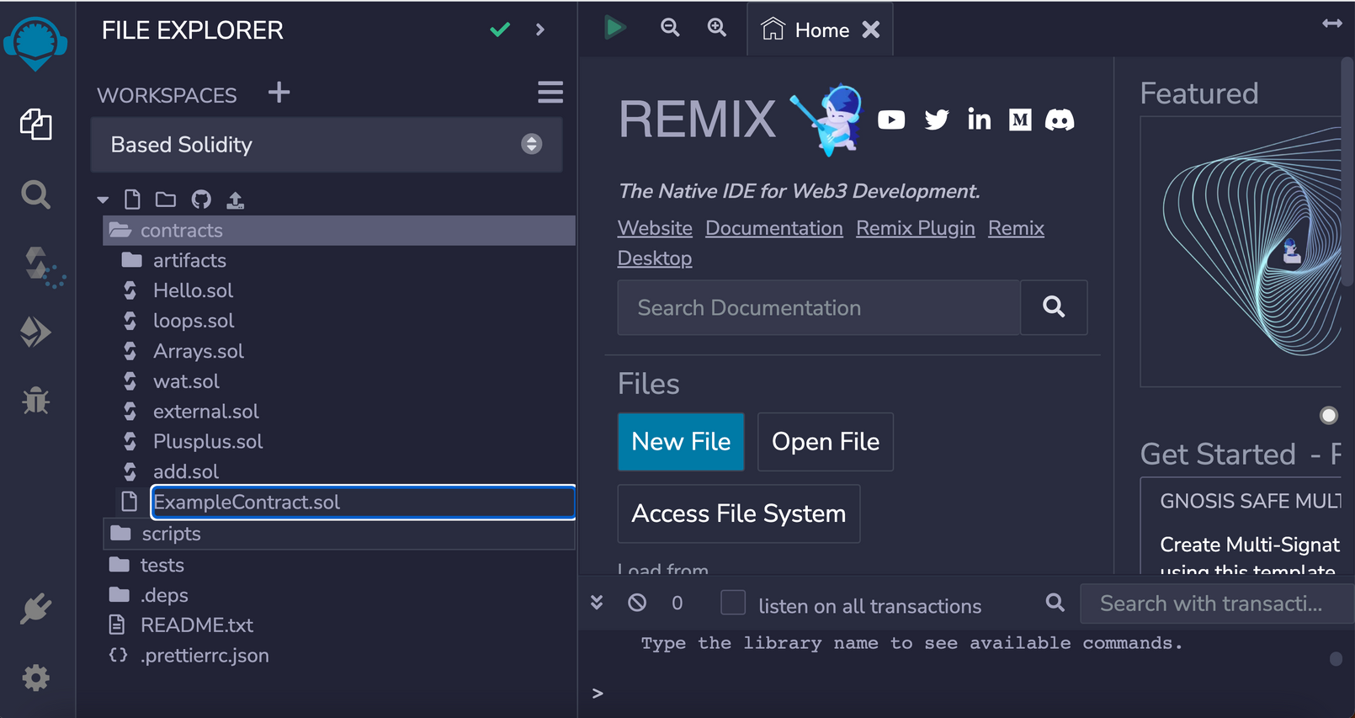The height and width of the screenshot is (718, 1355).
Task: Open the Plugin manager plug icon
Action: [36, 609]
